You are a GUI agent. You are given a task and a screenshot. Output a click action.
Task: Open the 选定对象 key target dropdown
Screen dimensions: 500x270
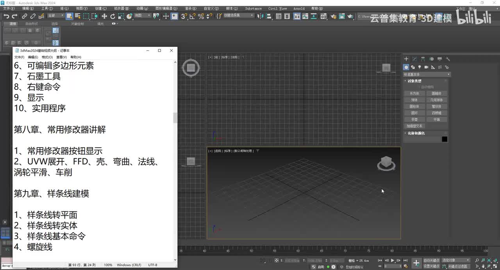point(455,260)
